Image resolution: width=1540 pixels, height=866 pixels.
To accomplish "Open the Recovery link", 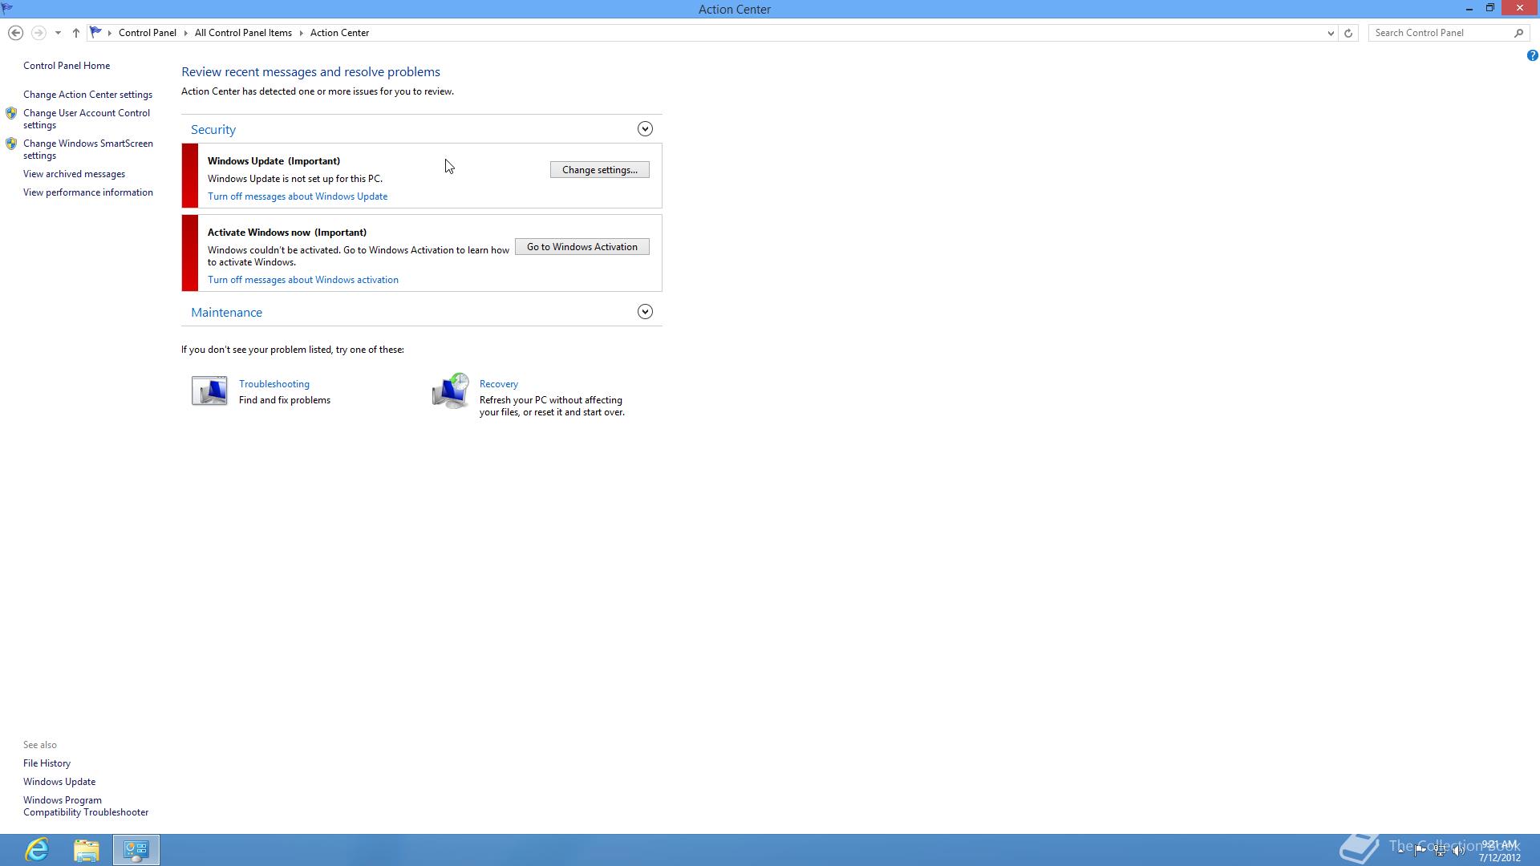I will coord(499,384).
